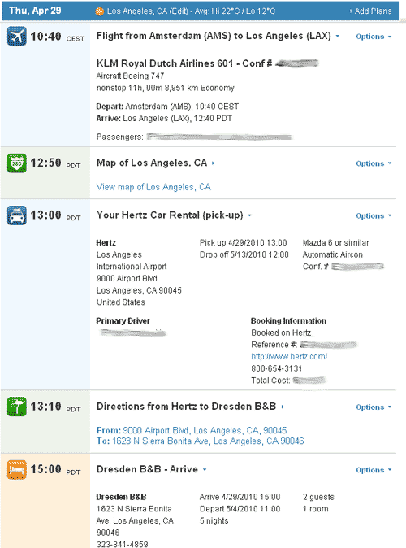The width and height of the screenshot is (406, 548).
Task: Click the sun weather icon in header
Action: [x=100, y=11]
